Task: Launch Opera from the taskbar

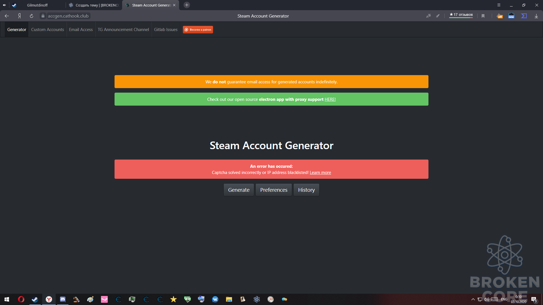Action: tap(21, 299)
